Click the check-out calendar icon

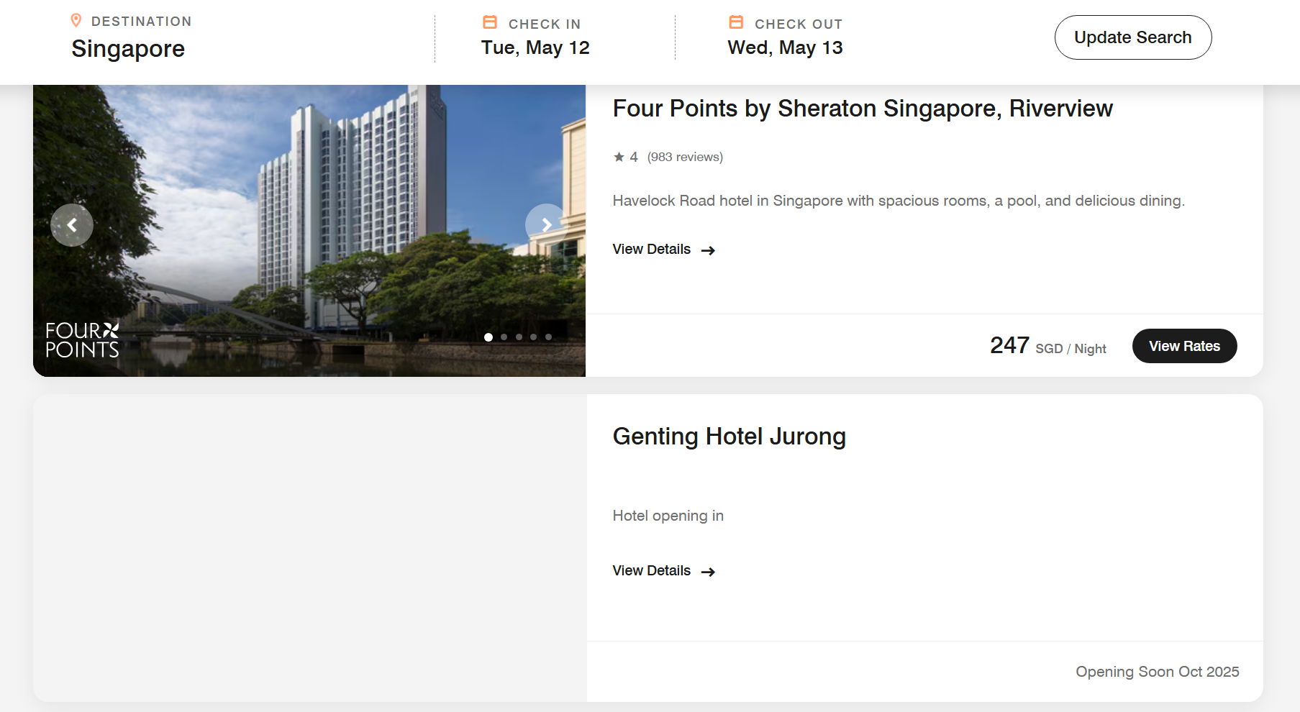736,23
